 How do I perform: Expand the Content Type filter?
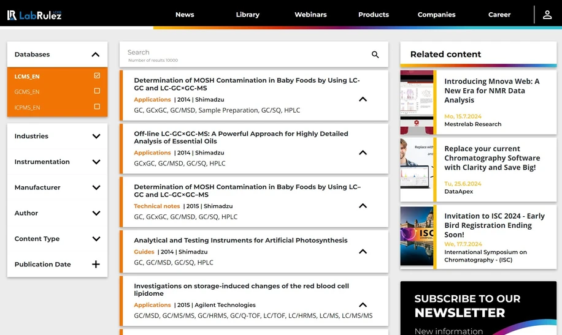pyautogui.click(x=96, y=239)
